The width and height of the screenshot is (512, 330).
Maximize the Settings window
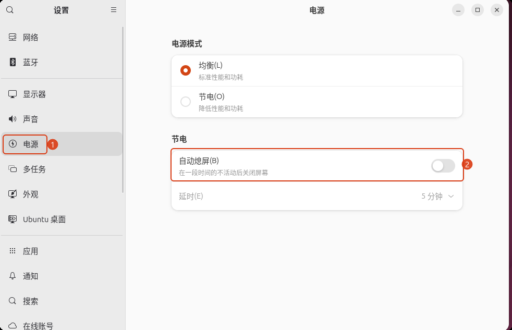478,10
